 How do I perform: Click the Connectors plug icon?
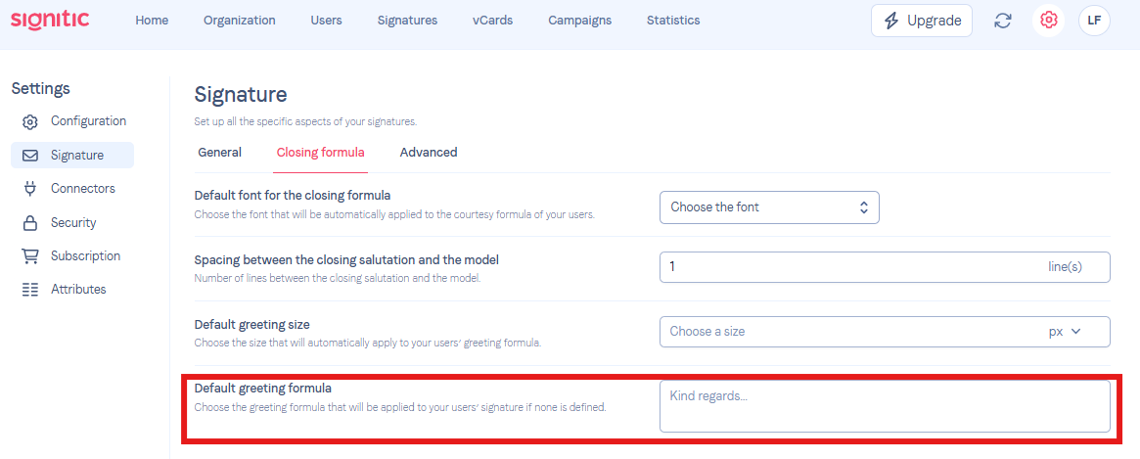pyautogui.click(x=29, y=189)
